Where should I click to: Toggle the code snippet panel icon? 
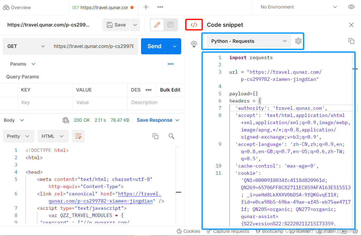194,25
